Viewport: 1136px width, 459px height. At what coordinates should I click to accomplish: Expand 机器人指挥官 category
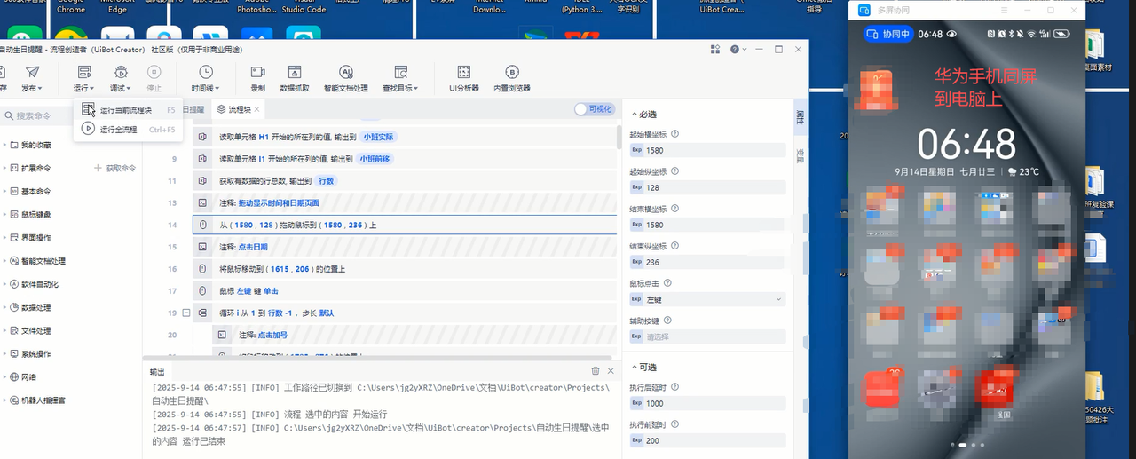(4, 400)
